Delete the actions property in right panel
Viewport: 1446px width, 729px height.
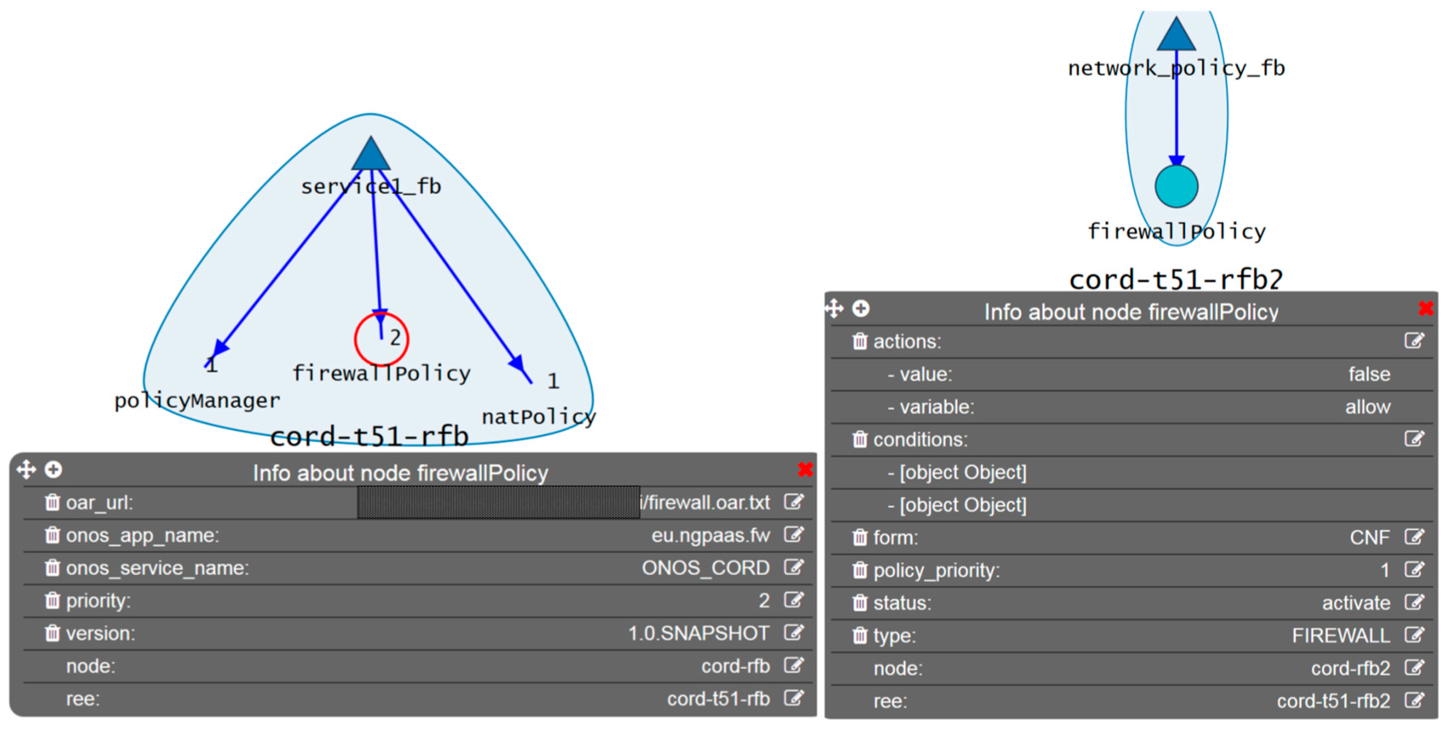[x=859, y=341]
